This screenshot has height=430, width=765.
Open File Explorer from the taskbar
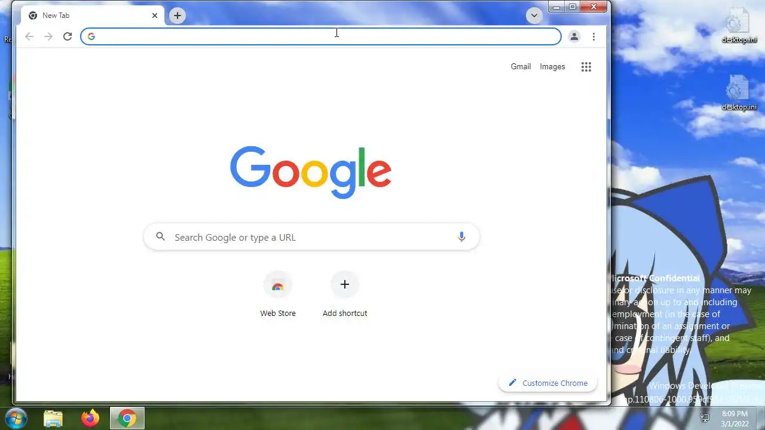53,419
